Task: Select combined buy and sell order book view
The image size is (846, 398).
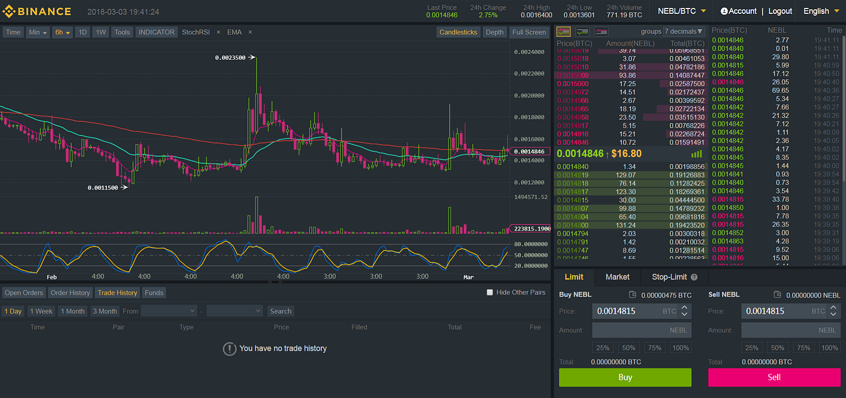Action: tap(563, 31)
